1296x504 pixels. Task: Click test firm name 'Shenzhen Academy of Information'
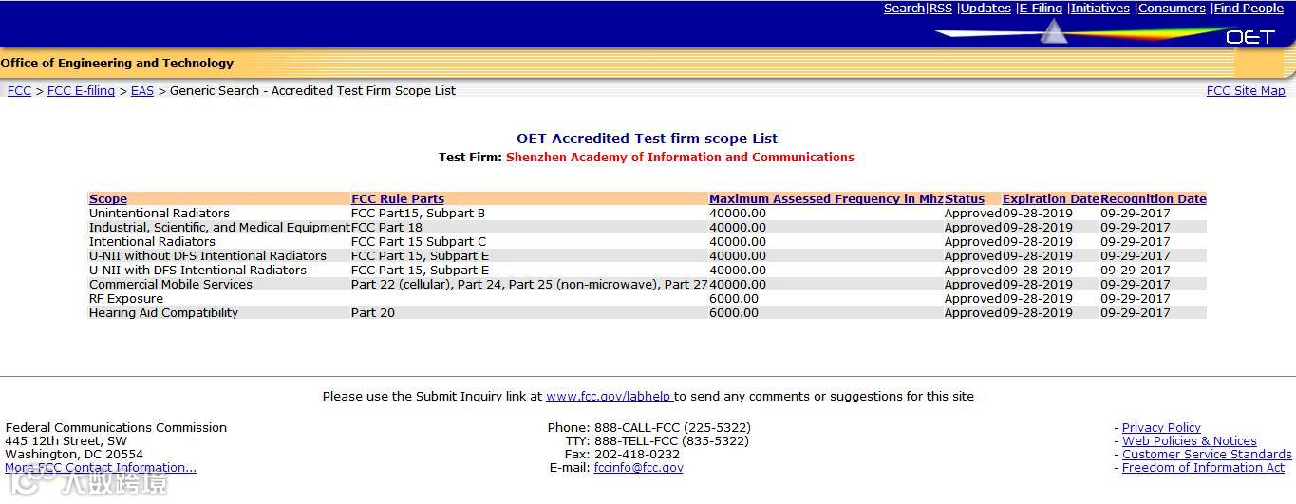pos(680,158)
